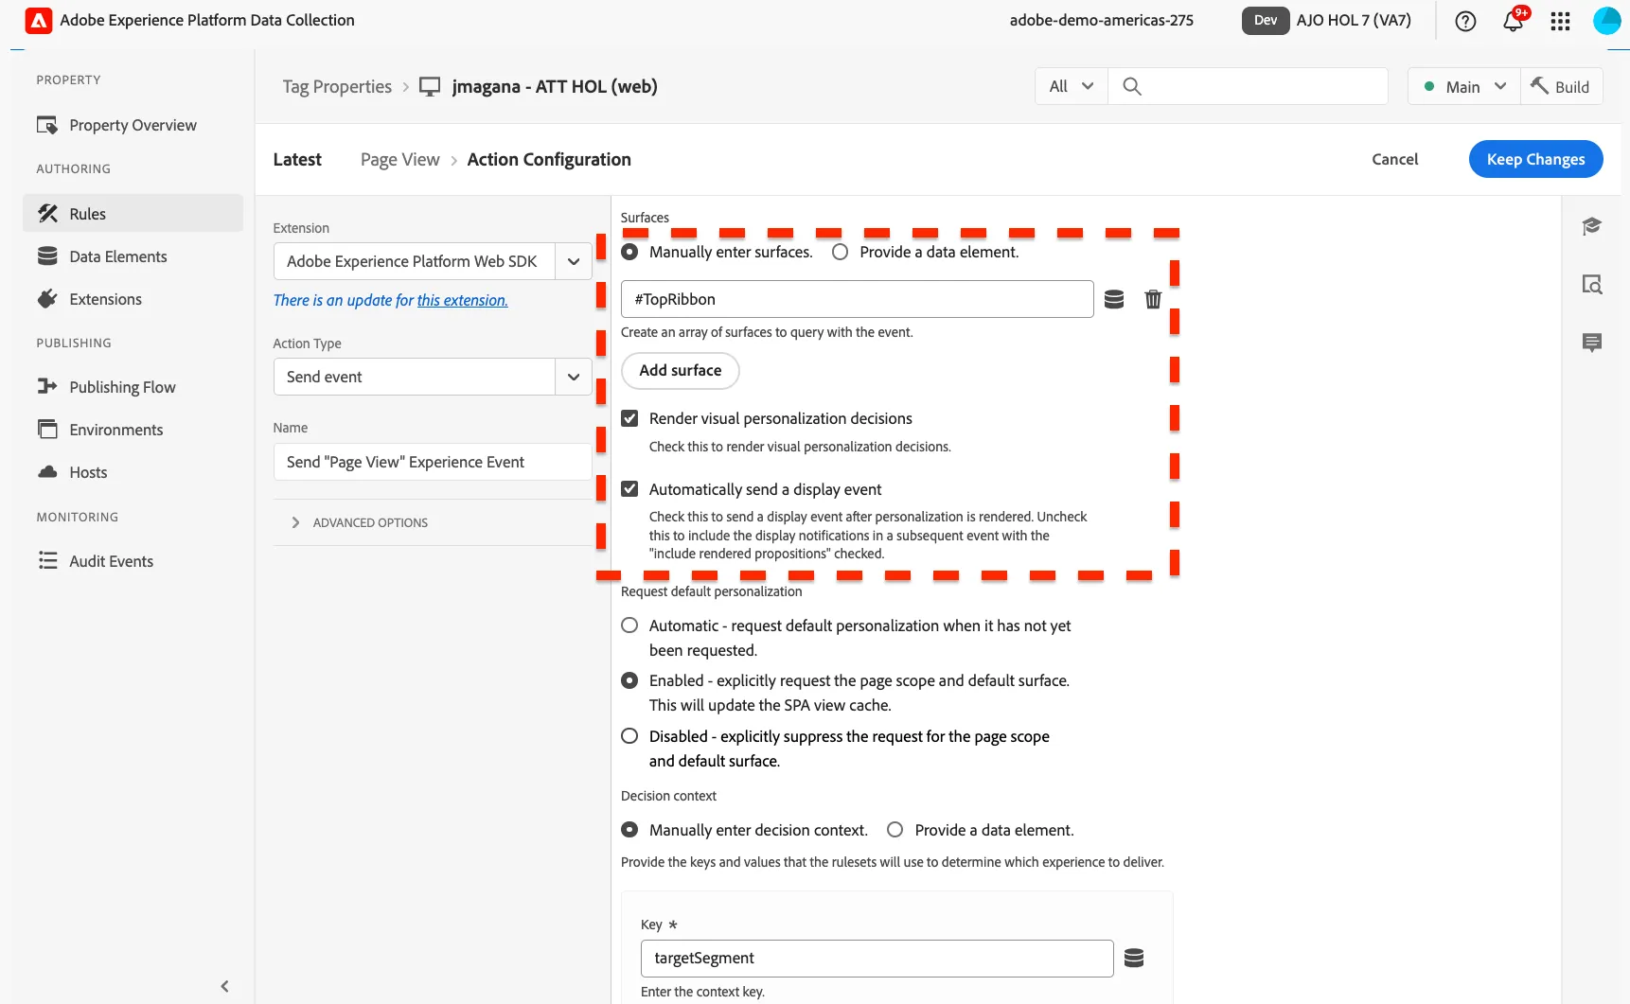Click Keep Changes button
This screenshot has width=1630, height=1004.
point(1535,159)
